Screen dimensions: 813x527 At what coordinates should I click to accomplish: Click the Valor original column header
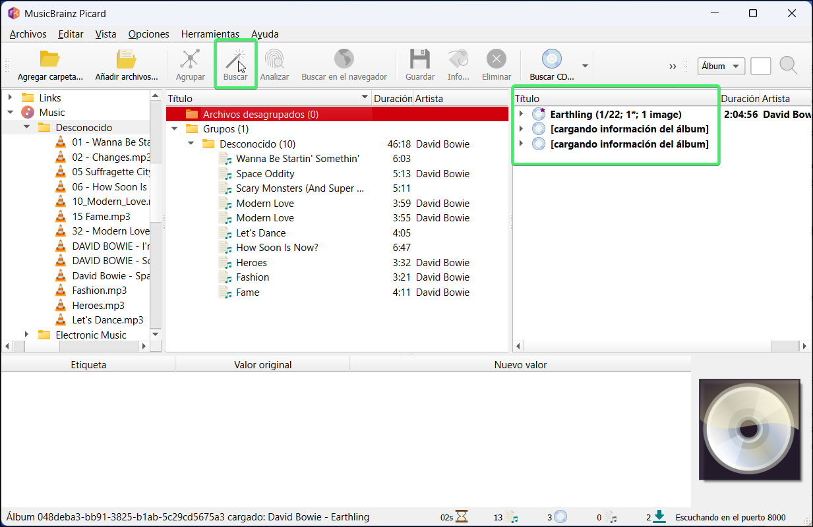[262, 364]
